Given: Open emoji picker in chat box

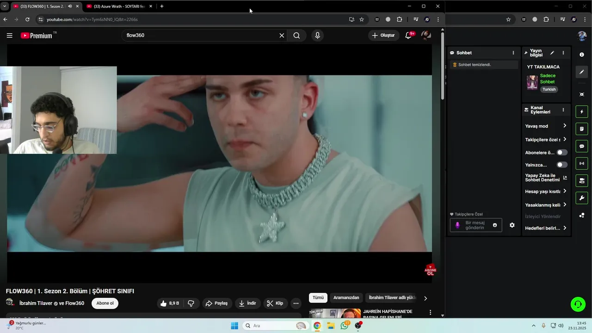Looking at the screenshot, I should click(x=495, y=225).
